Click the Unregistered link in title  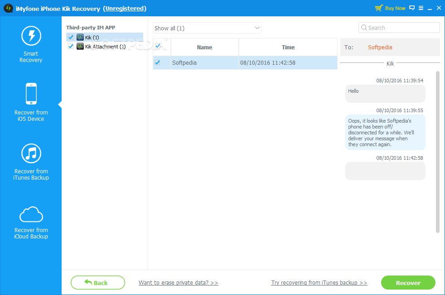(125, 9)
